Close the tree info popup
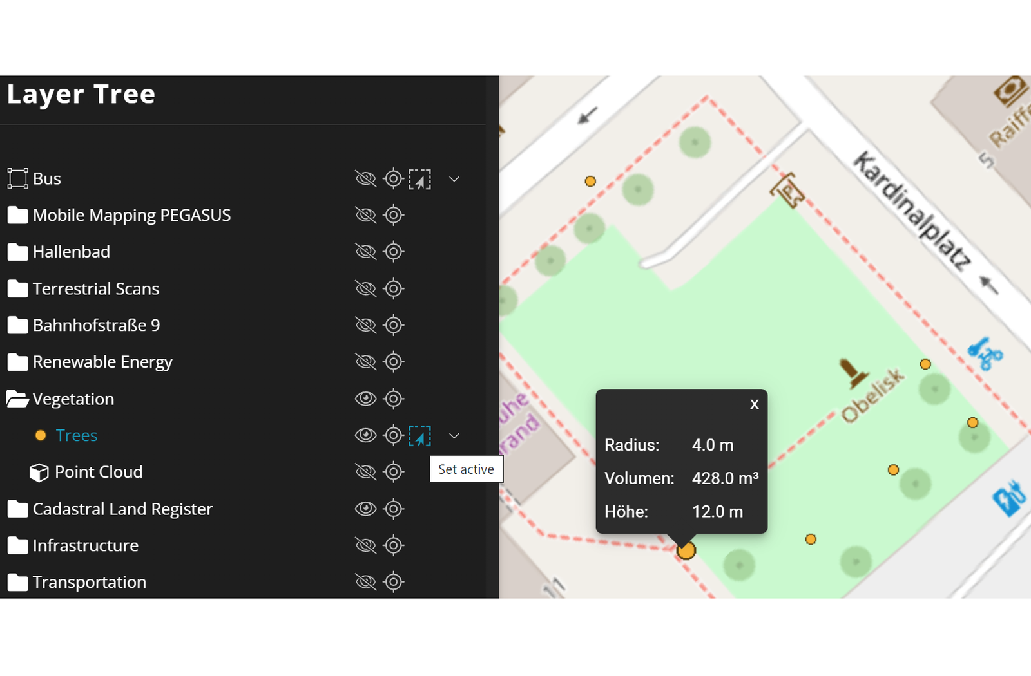Screen dimensions: 1031x676 click(x=755, y=404)
